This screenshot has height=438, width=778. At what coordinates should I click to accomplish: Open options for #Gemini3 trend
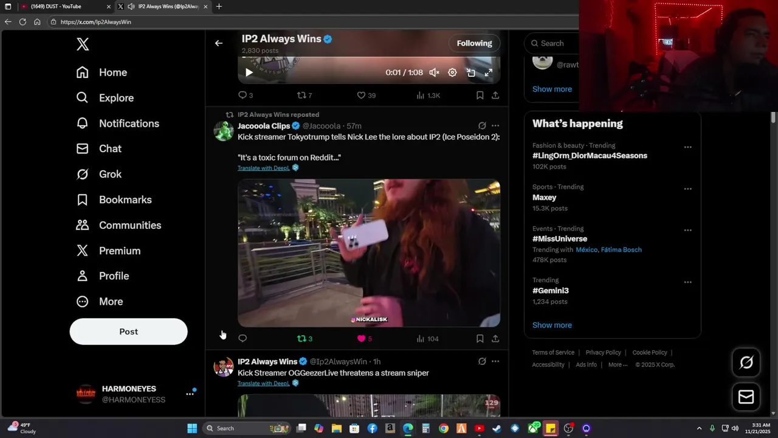tap(687, 282)
